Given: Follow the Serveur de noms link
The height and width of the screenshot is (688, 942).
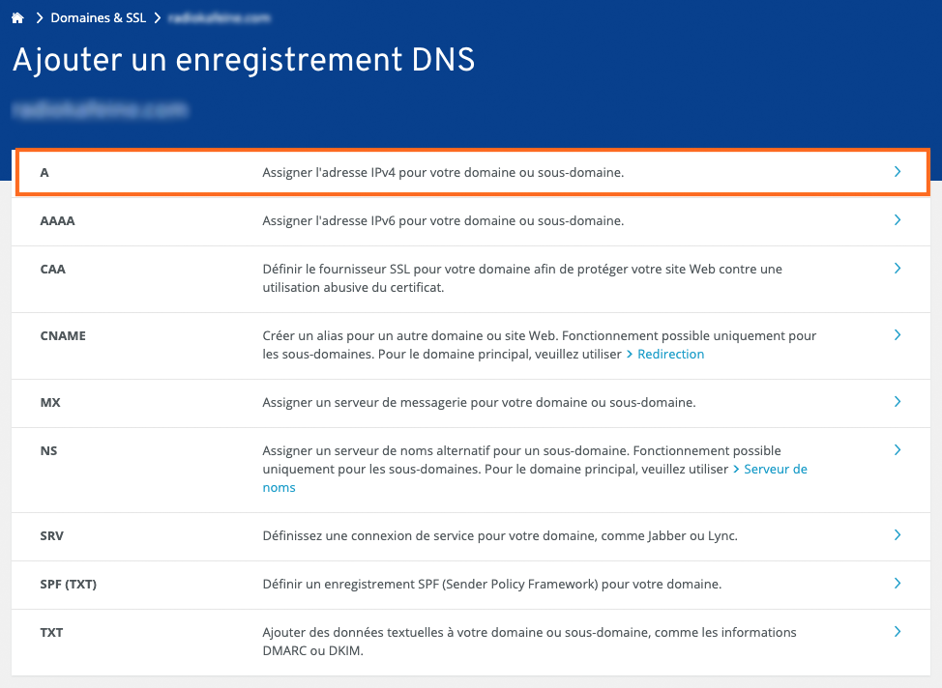Looking at the screenshot, I should coord(775,470).
